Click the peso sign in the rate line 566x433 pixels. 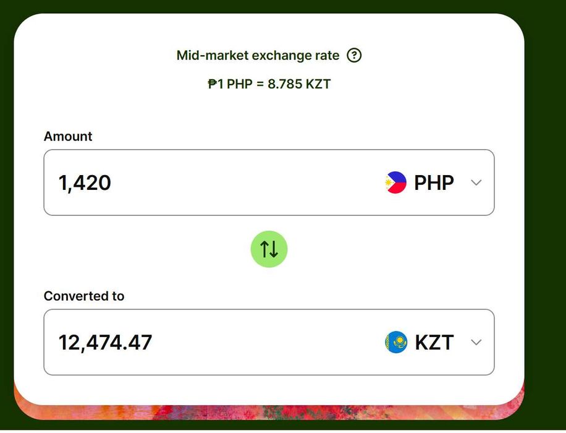tap(212, 84)
